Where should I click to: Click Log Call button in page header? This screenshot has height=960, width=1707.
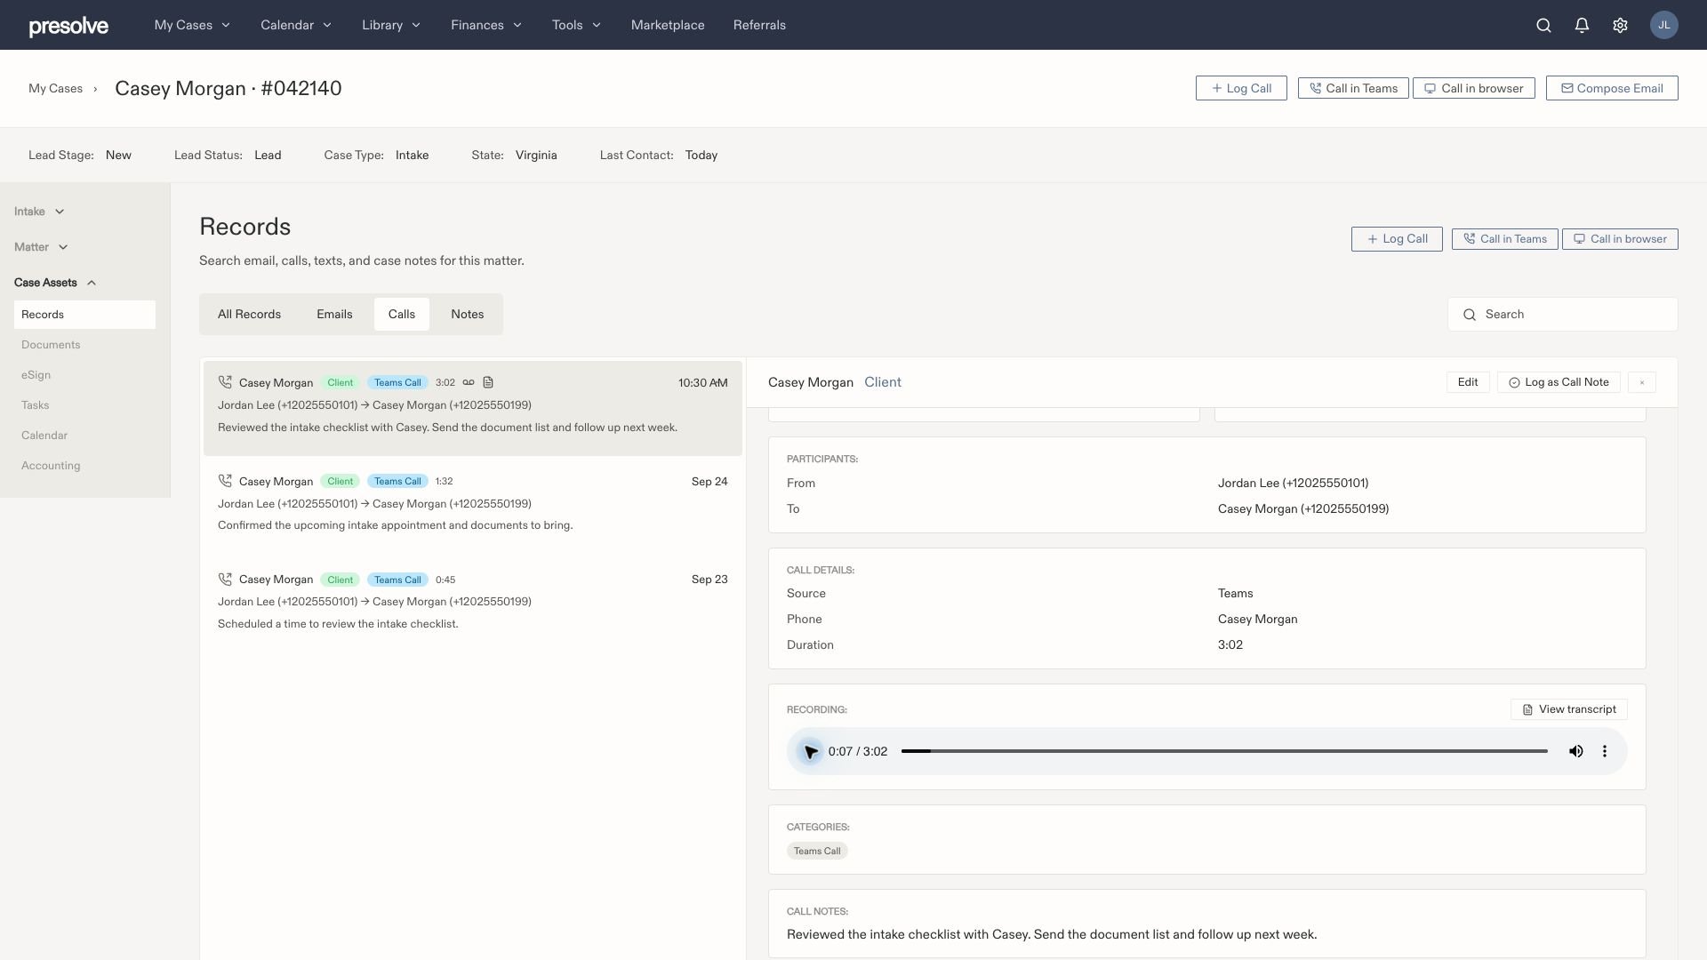(x=1240, y=88)
